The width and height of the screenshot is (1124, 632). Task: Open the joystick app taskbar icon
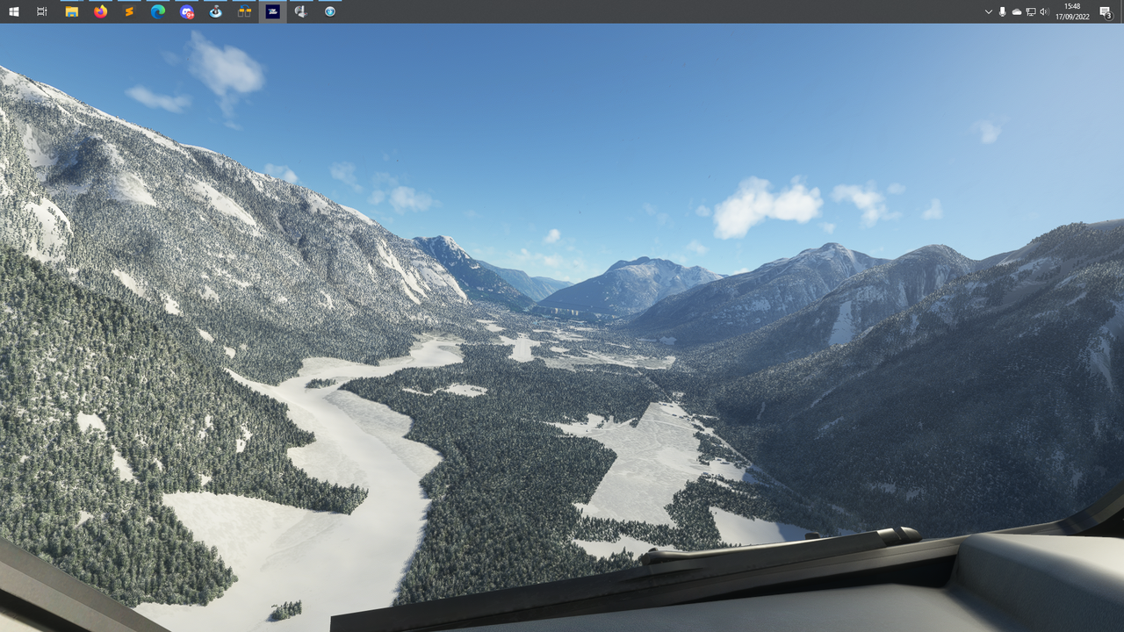pyautogui.click(x=215, y=11)
